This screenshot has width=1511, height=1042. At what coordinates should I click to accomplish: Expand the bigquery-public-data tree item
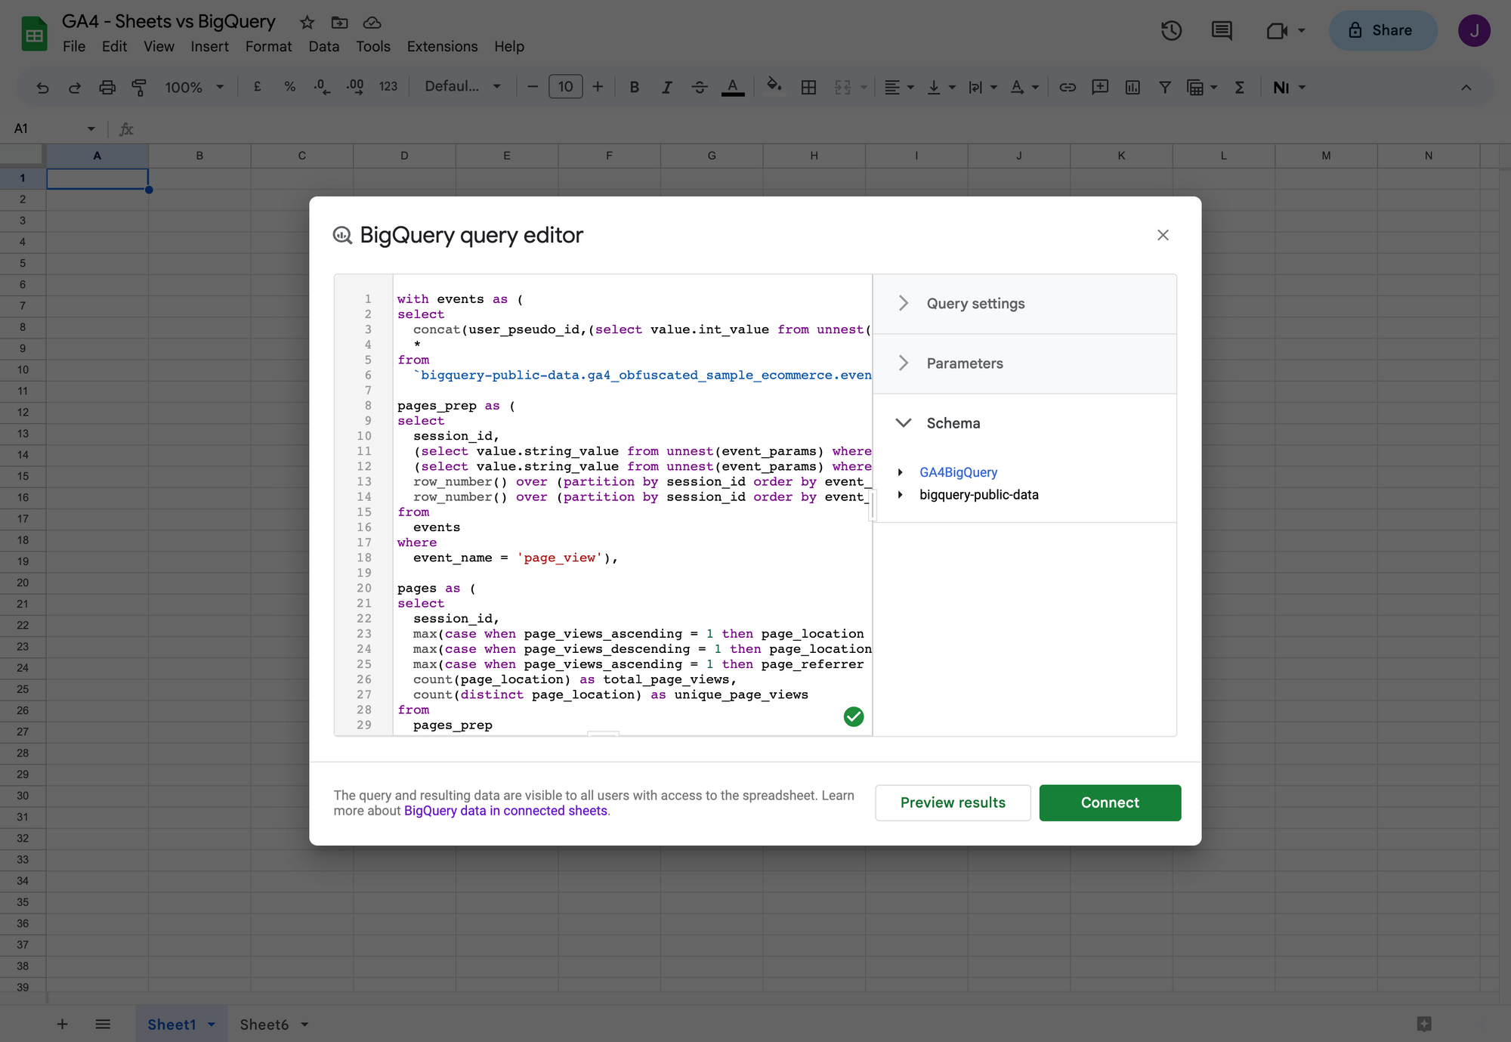[x=900, y=495]
